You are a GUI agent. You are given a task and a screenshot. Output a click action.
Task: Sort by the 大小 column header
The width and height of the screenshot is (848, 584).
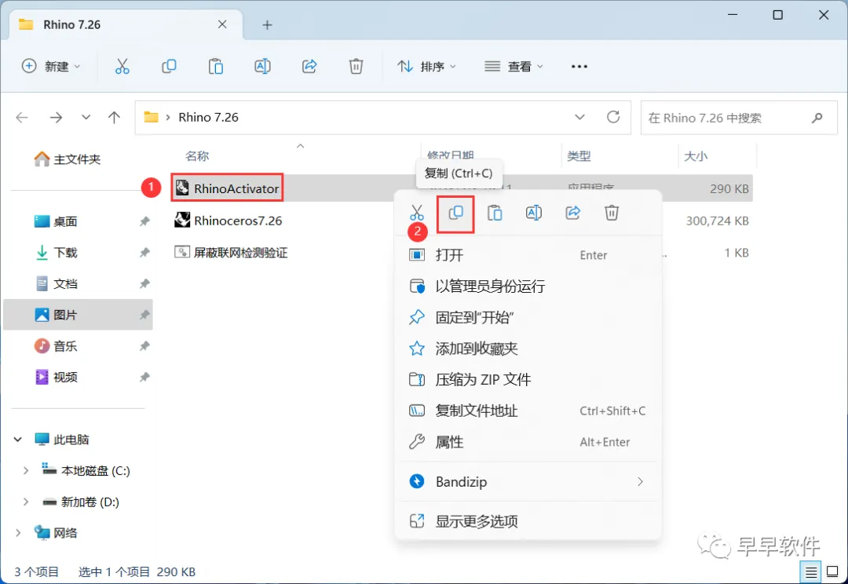pos(696,156)
